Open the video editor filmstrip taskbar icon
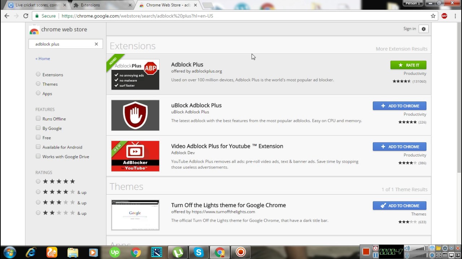The width and height of the screenshot is (462, 259). coord(157,253)
